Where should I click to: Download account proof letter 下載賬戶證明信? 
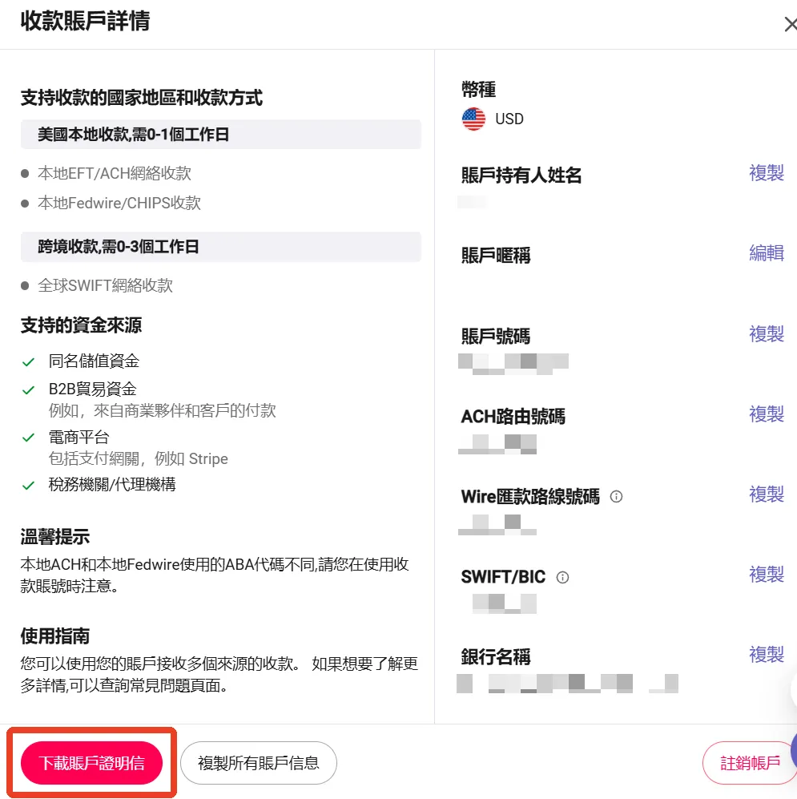coord(91,763)
